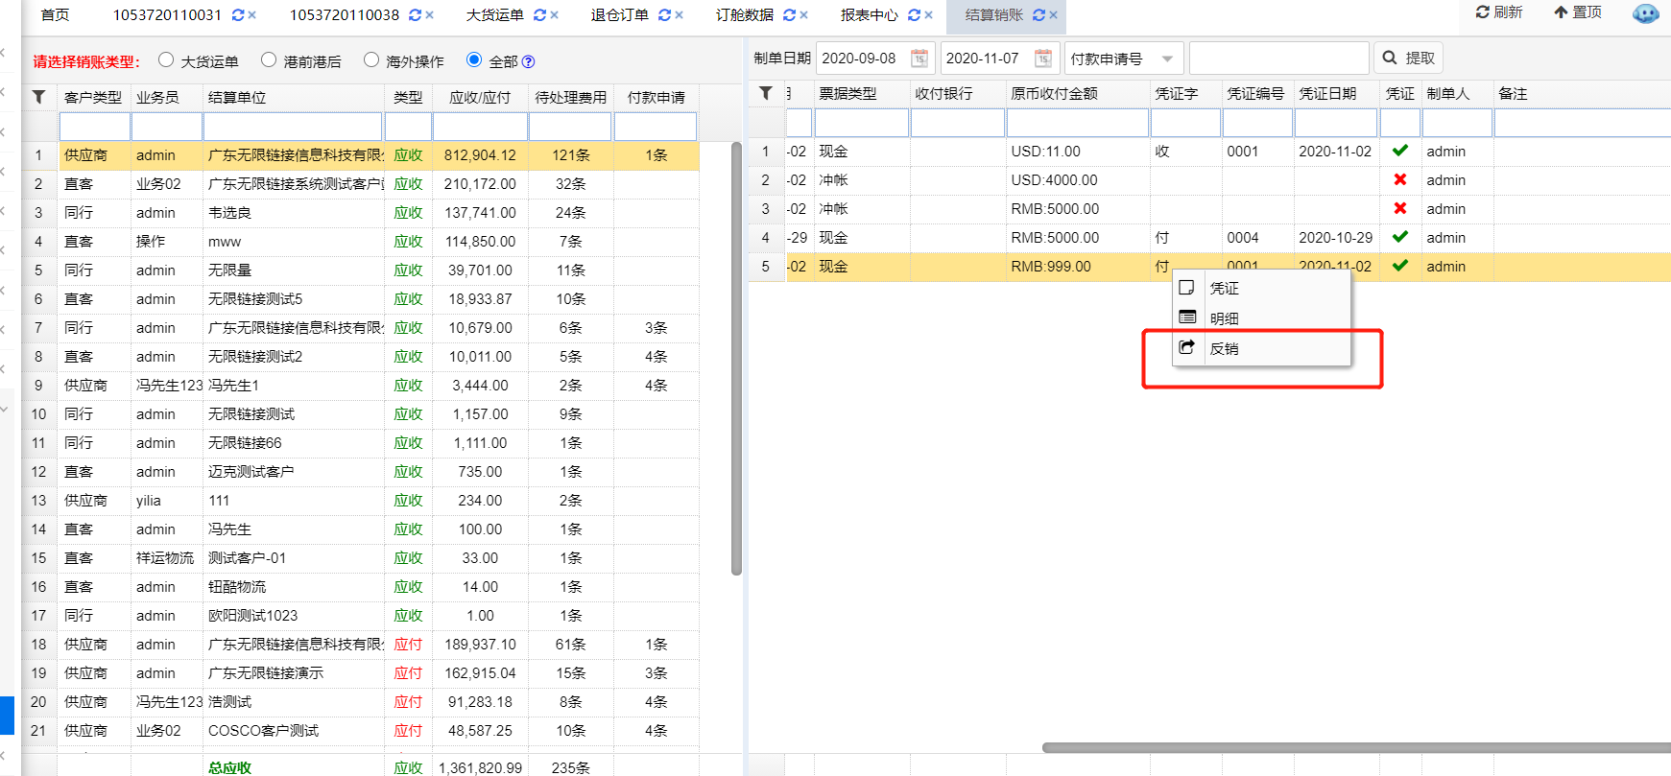Click the horizontal scrollbar of right table
This screenshot has height=776, width=1671.
tap(1344, 747)
